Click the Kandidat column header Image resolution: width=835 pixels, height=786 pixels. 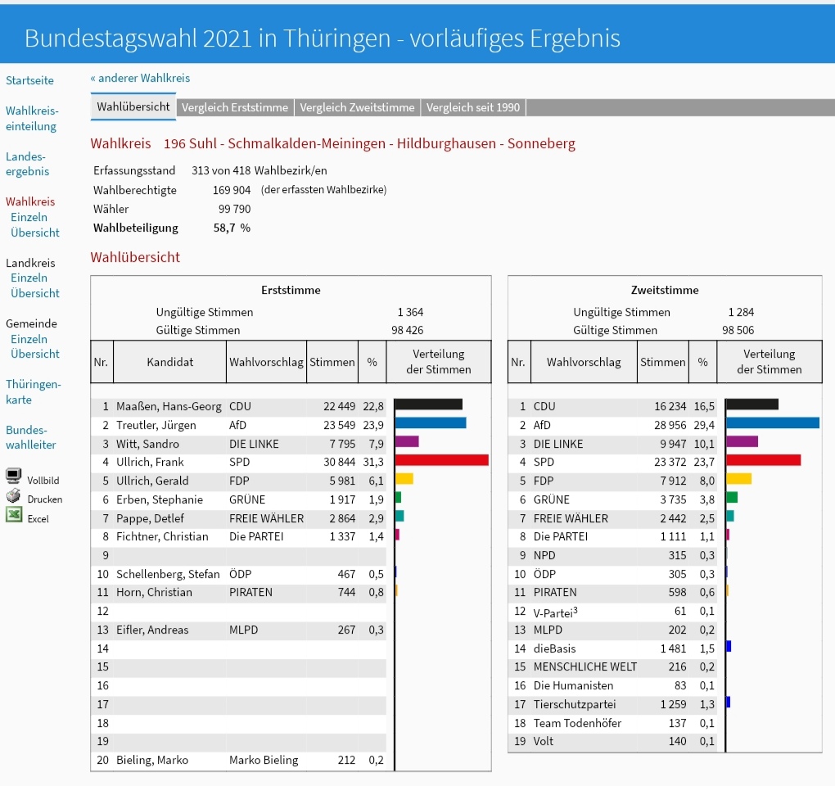[x=170, y=362]
